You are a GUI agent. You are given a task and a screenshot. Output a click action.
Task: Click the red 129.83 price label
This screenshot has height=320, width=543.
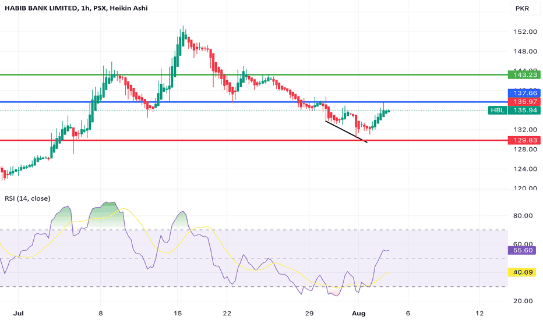coord(524,140)
